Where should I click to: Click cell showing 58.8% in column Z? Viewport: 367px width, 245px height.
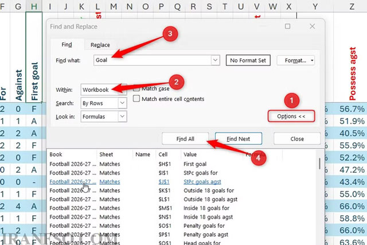click(x=352, y=219)
